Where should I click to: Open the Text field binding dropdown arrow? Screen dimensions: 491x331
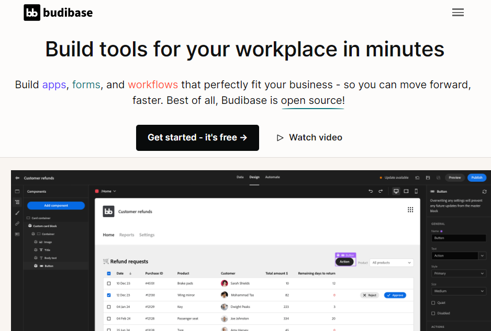pos(482,256)
